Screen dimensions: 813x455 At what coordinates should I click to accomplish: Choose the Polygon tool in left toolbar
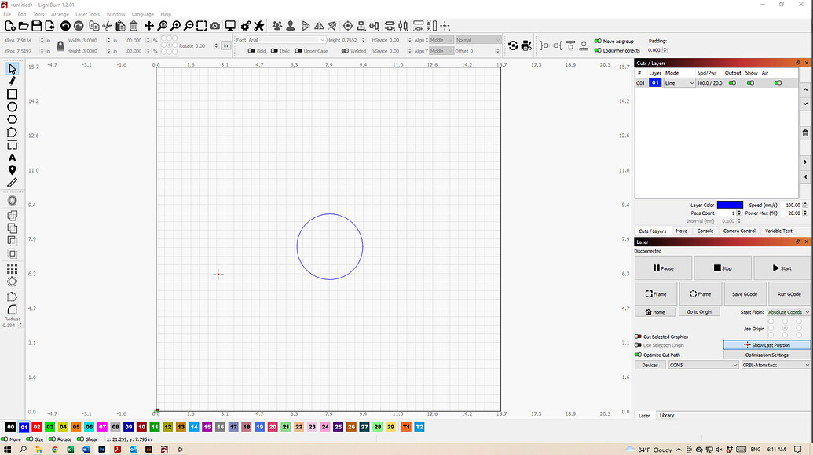[x=12, y=119]
